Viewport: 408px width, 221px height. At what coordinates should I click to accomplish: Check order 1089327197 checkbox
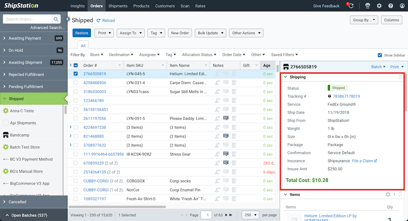76,199
